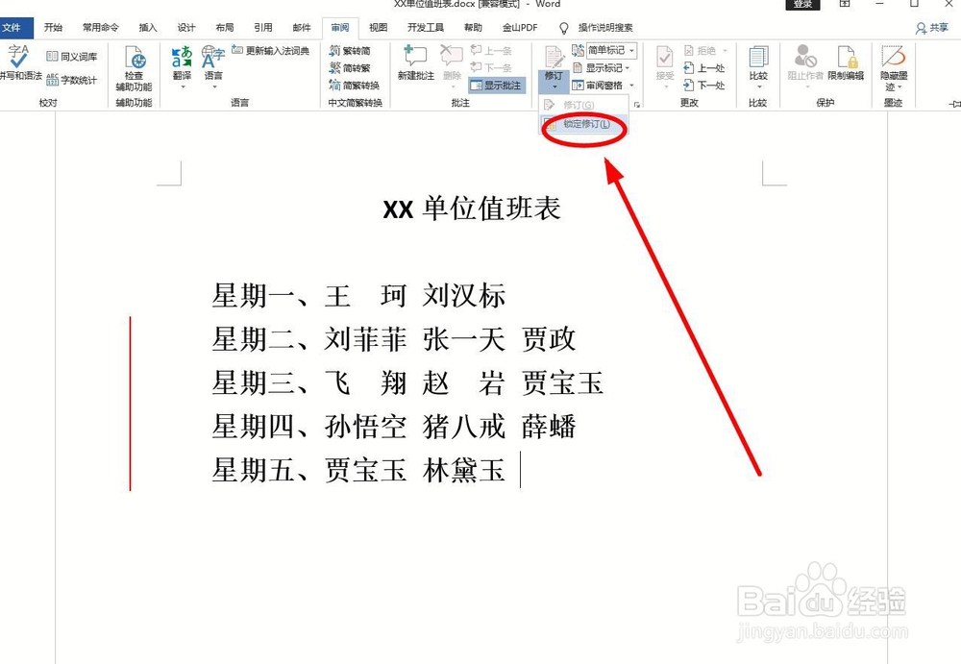Switch to the 金山PDF tab

pyautogui.click(x=520, y=28)
